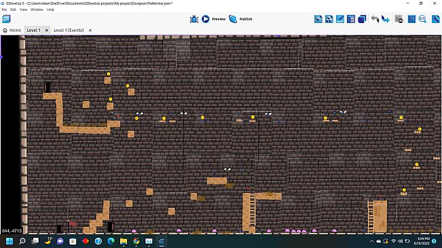Open the notification center badge
This screenshot has width=442, height=248.
435,241
